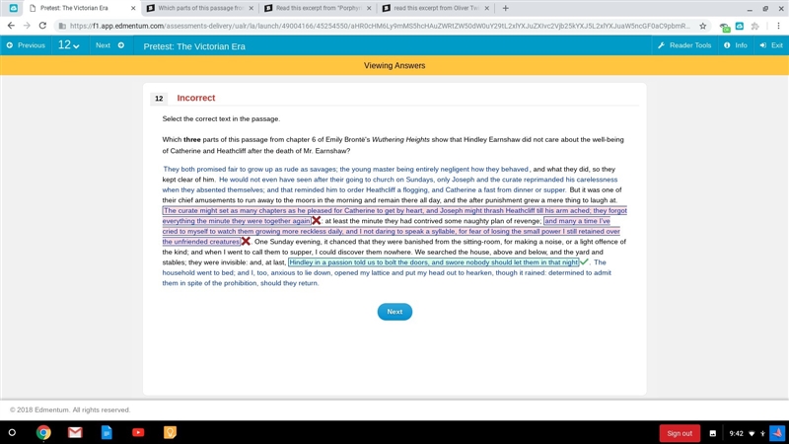
Task: Click the Info circle icon
Action: click(727, 45)
